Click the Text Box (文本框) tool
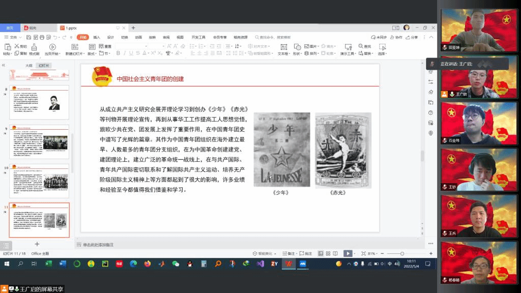The image size is (521, 293). click(x=282, y=49)
